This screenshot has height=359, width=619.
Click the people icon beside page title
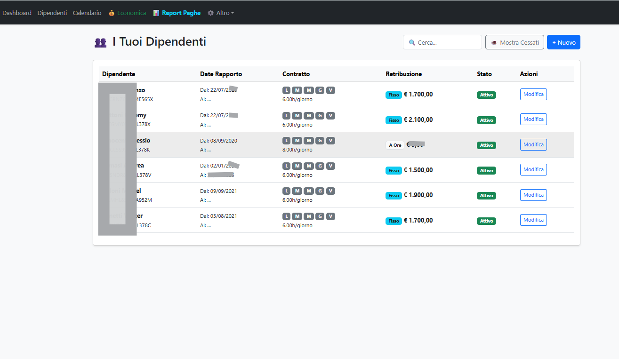pyautogui.click(x=100, y=42)
